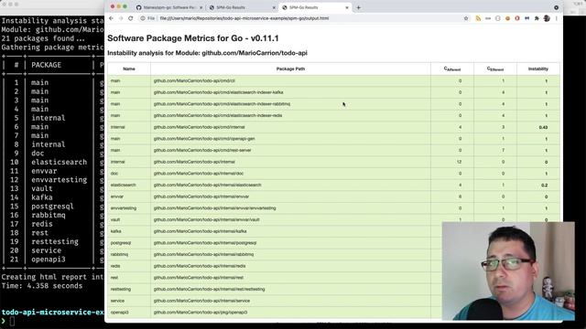Close the active SPM-Go Results tab
The width and height of the screenshot is (586, 329).
pos(347,7)
